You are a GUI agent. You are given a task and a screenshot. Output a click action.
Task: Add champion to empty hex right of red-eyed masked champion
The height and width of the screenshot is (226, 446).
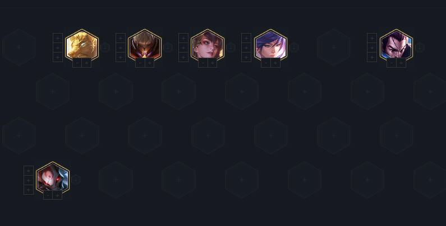pyautogui.click(x=116, y=180)
